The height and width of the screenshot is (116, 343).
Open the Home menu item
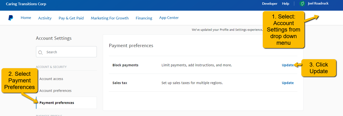point(26,18)
